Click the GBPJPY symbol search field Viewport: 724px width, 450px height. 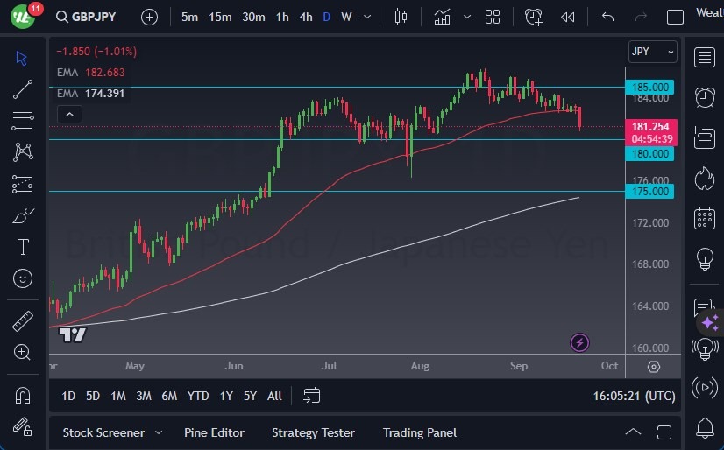click(x=94, y=17)
